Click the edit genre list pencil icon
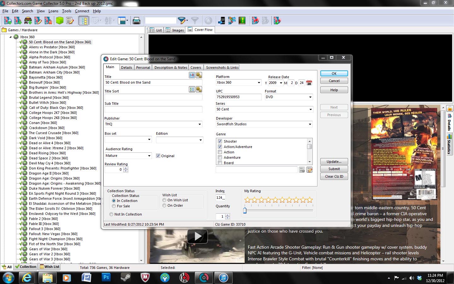 coord(309,170)
